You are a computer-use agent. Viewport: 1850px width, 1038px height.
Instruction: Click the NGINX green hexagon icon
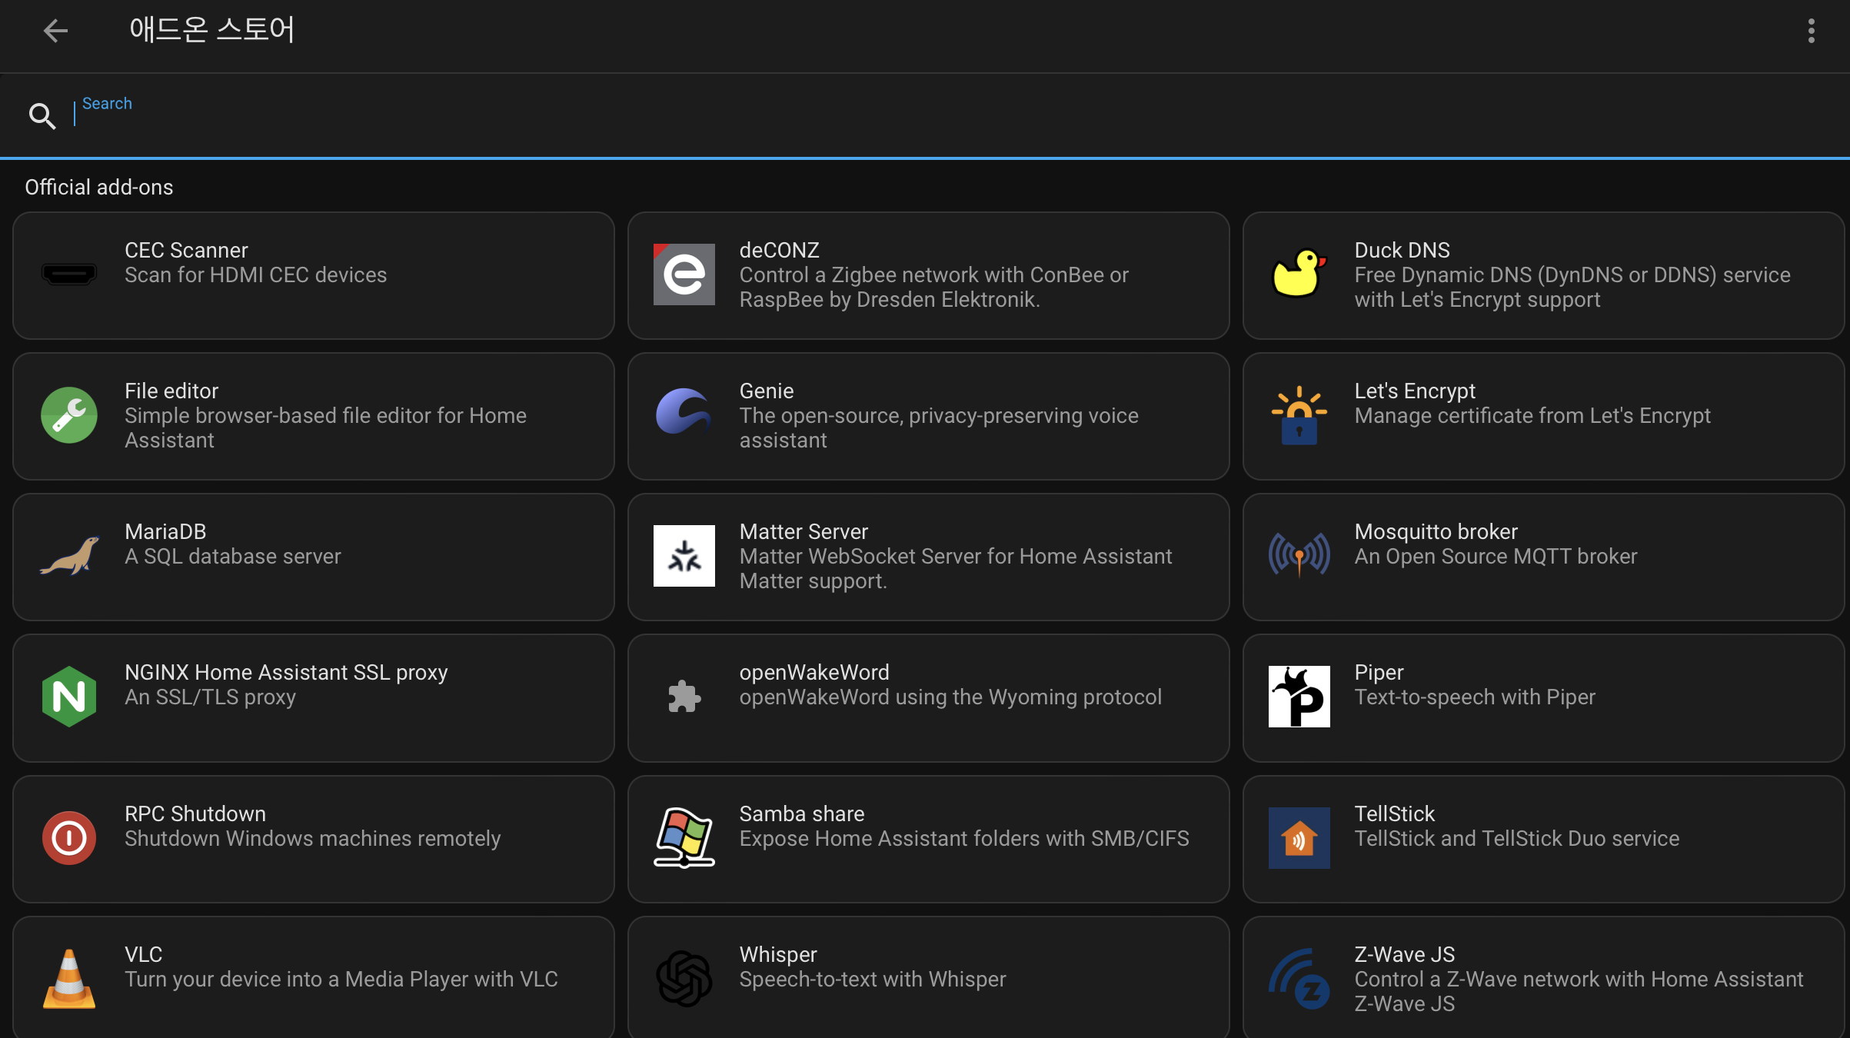click(x=69, y=697)
